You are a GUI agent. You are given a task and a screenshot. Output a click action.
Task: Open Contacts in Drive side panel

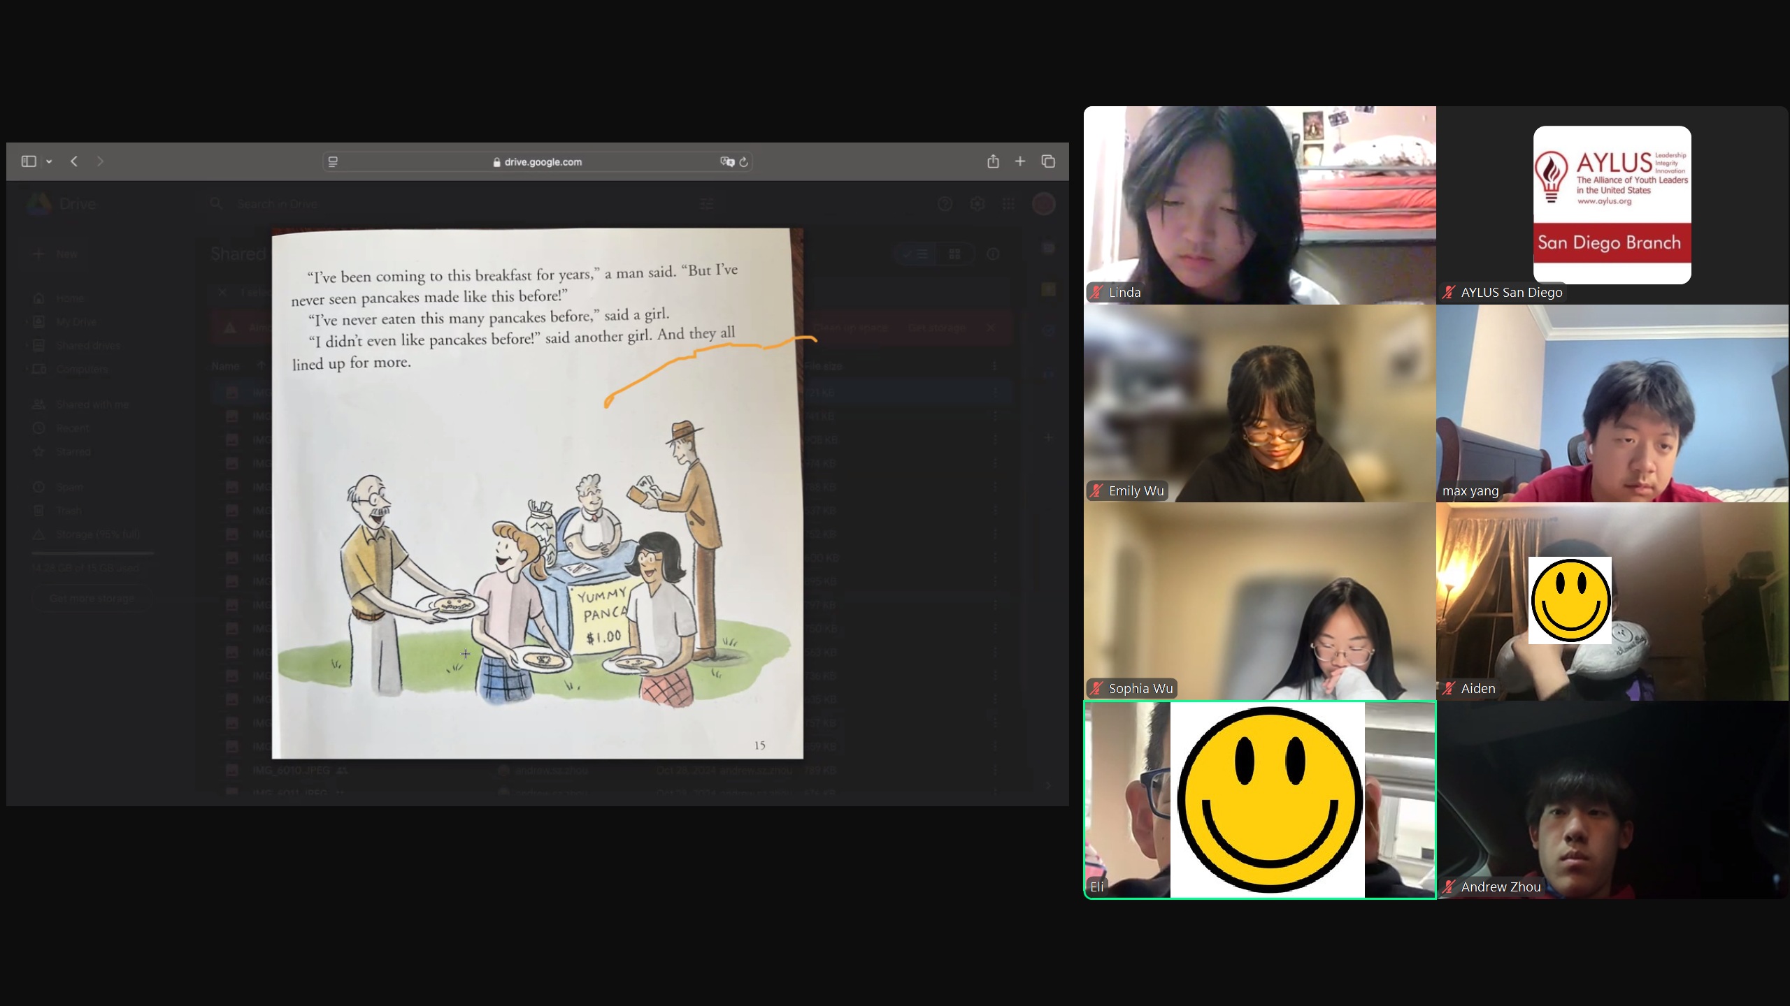(x=1048, y=374)
